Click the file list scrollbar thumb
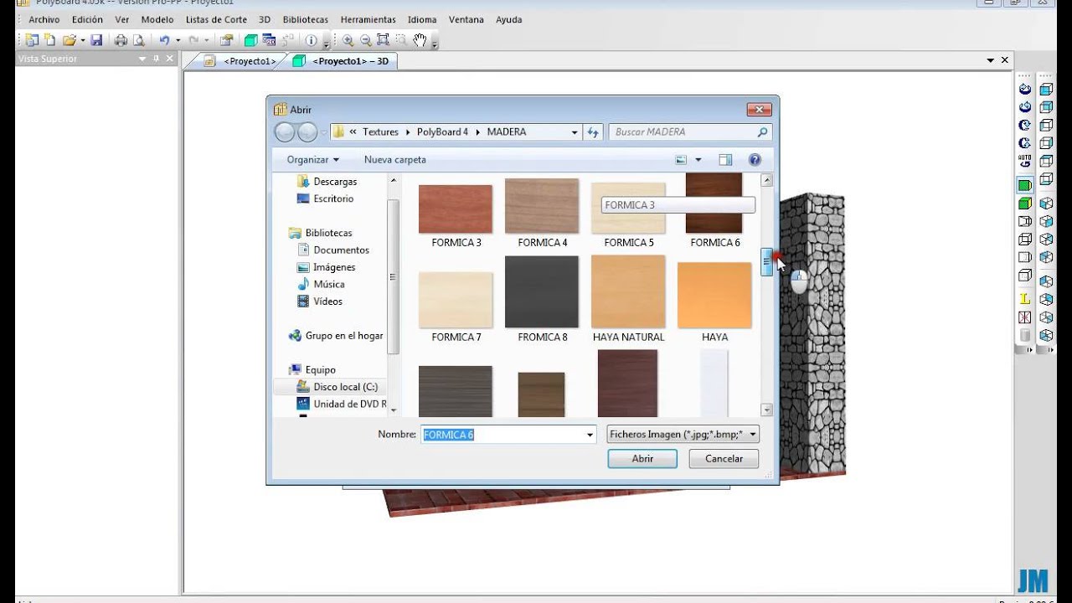Image resolution: width=1072 pixels, height=603 pixels. (x=766, y=262)
